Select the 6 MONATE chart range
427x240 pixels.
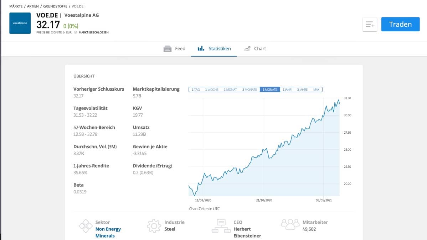269,90
